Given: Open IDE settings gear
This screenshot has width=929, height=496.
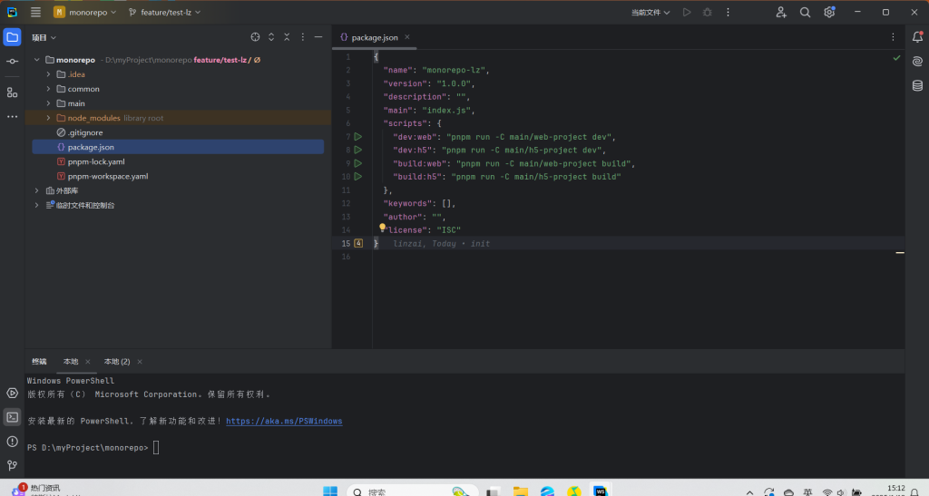Looking at the screenshot, I should pos(829,12).
